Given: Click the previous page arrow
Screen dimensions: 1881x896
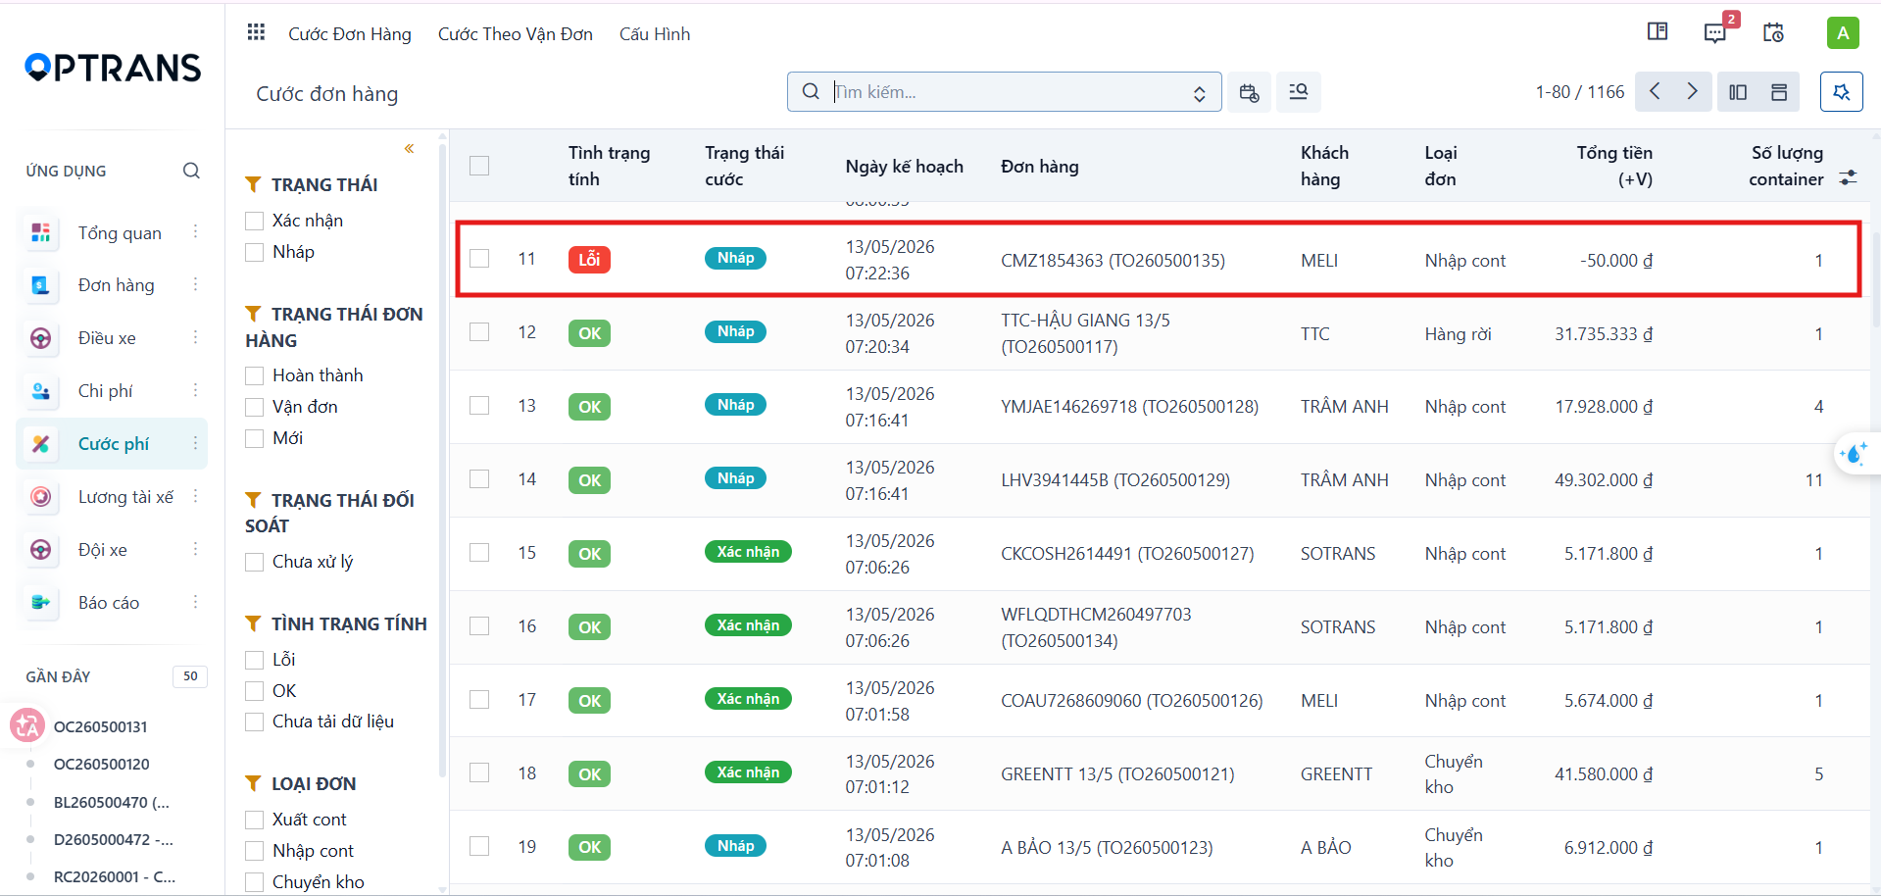Looking at the screenshot, I should [x=1655, y=91].
